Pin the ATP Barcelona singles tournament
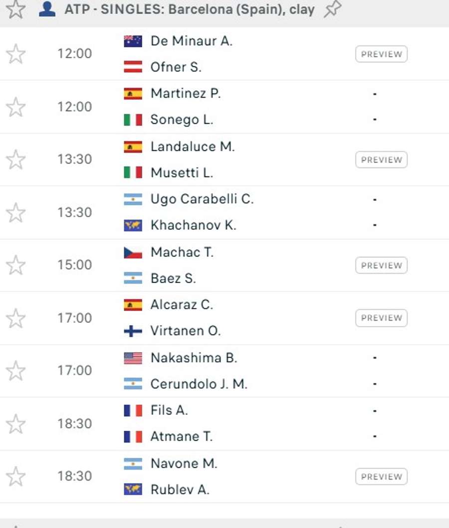This screenshot has width=449, height=528. pos(332,9)
